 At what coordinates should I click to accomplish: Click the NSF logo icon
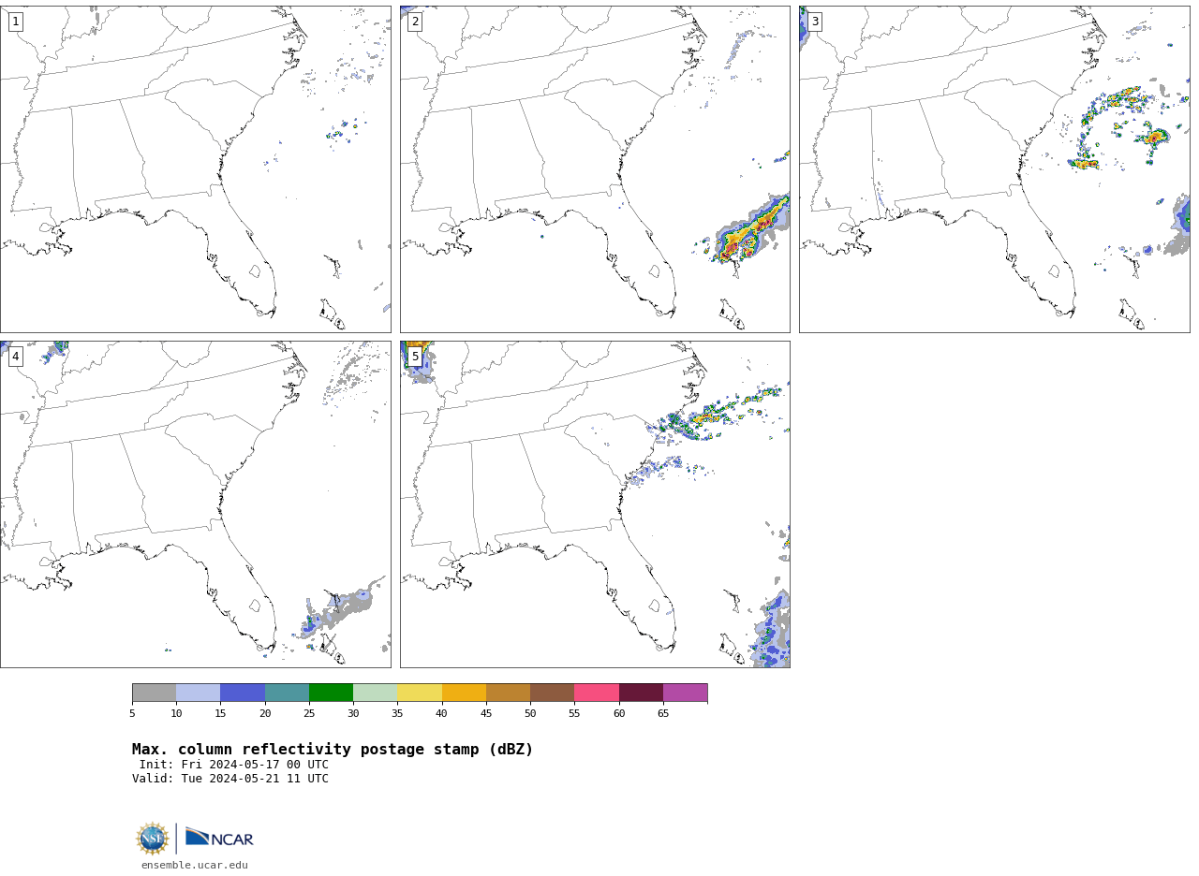153,839
